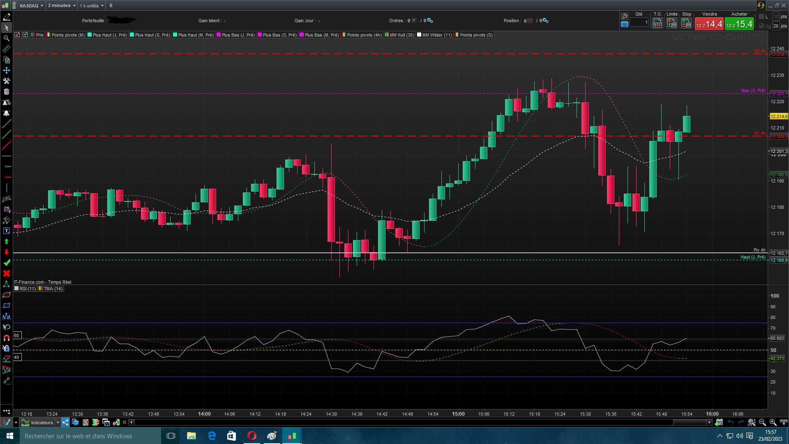Click the Points pivots (4h) indicator tab
The height and width of the screenshot is (444, 789).
pyautogui.click(x=362, y=35)
